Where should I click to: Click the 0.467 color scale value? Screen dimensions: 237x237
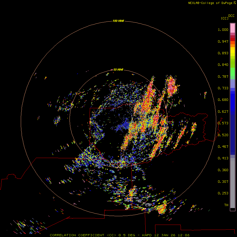point(223,147)
